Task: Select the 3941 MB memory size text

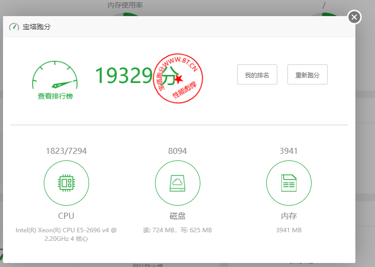Action: pyautogui.click(x=288, y=230)
